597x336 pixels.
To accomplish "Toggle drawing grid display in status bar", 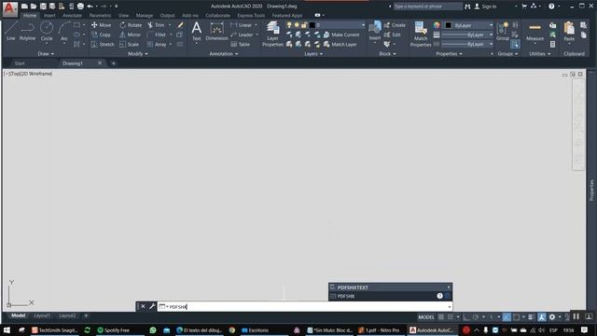I will (x=441, y=317).
